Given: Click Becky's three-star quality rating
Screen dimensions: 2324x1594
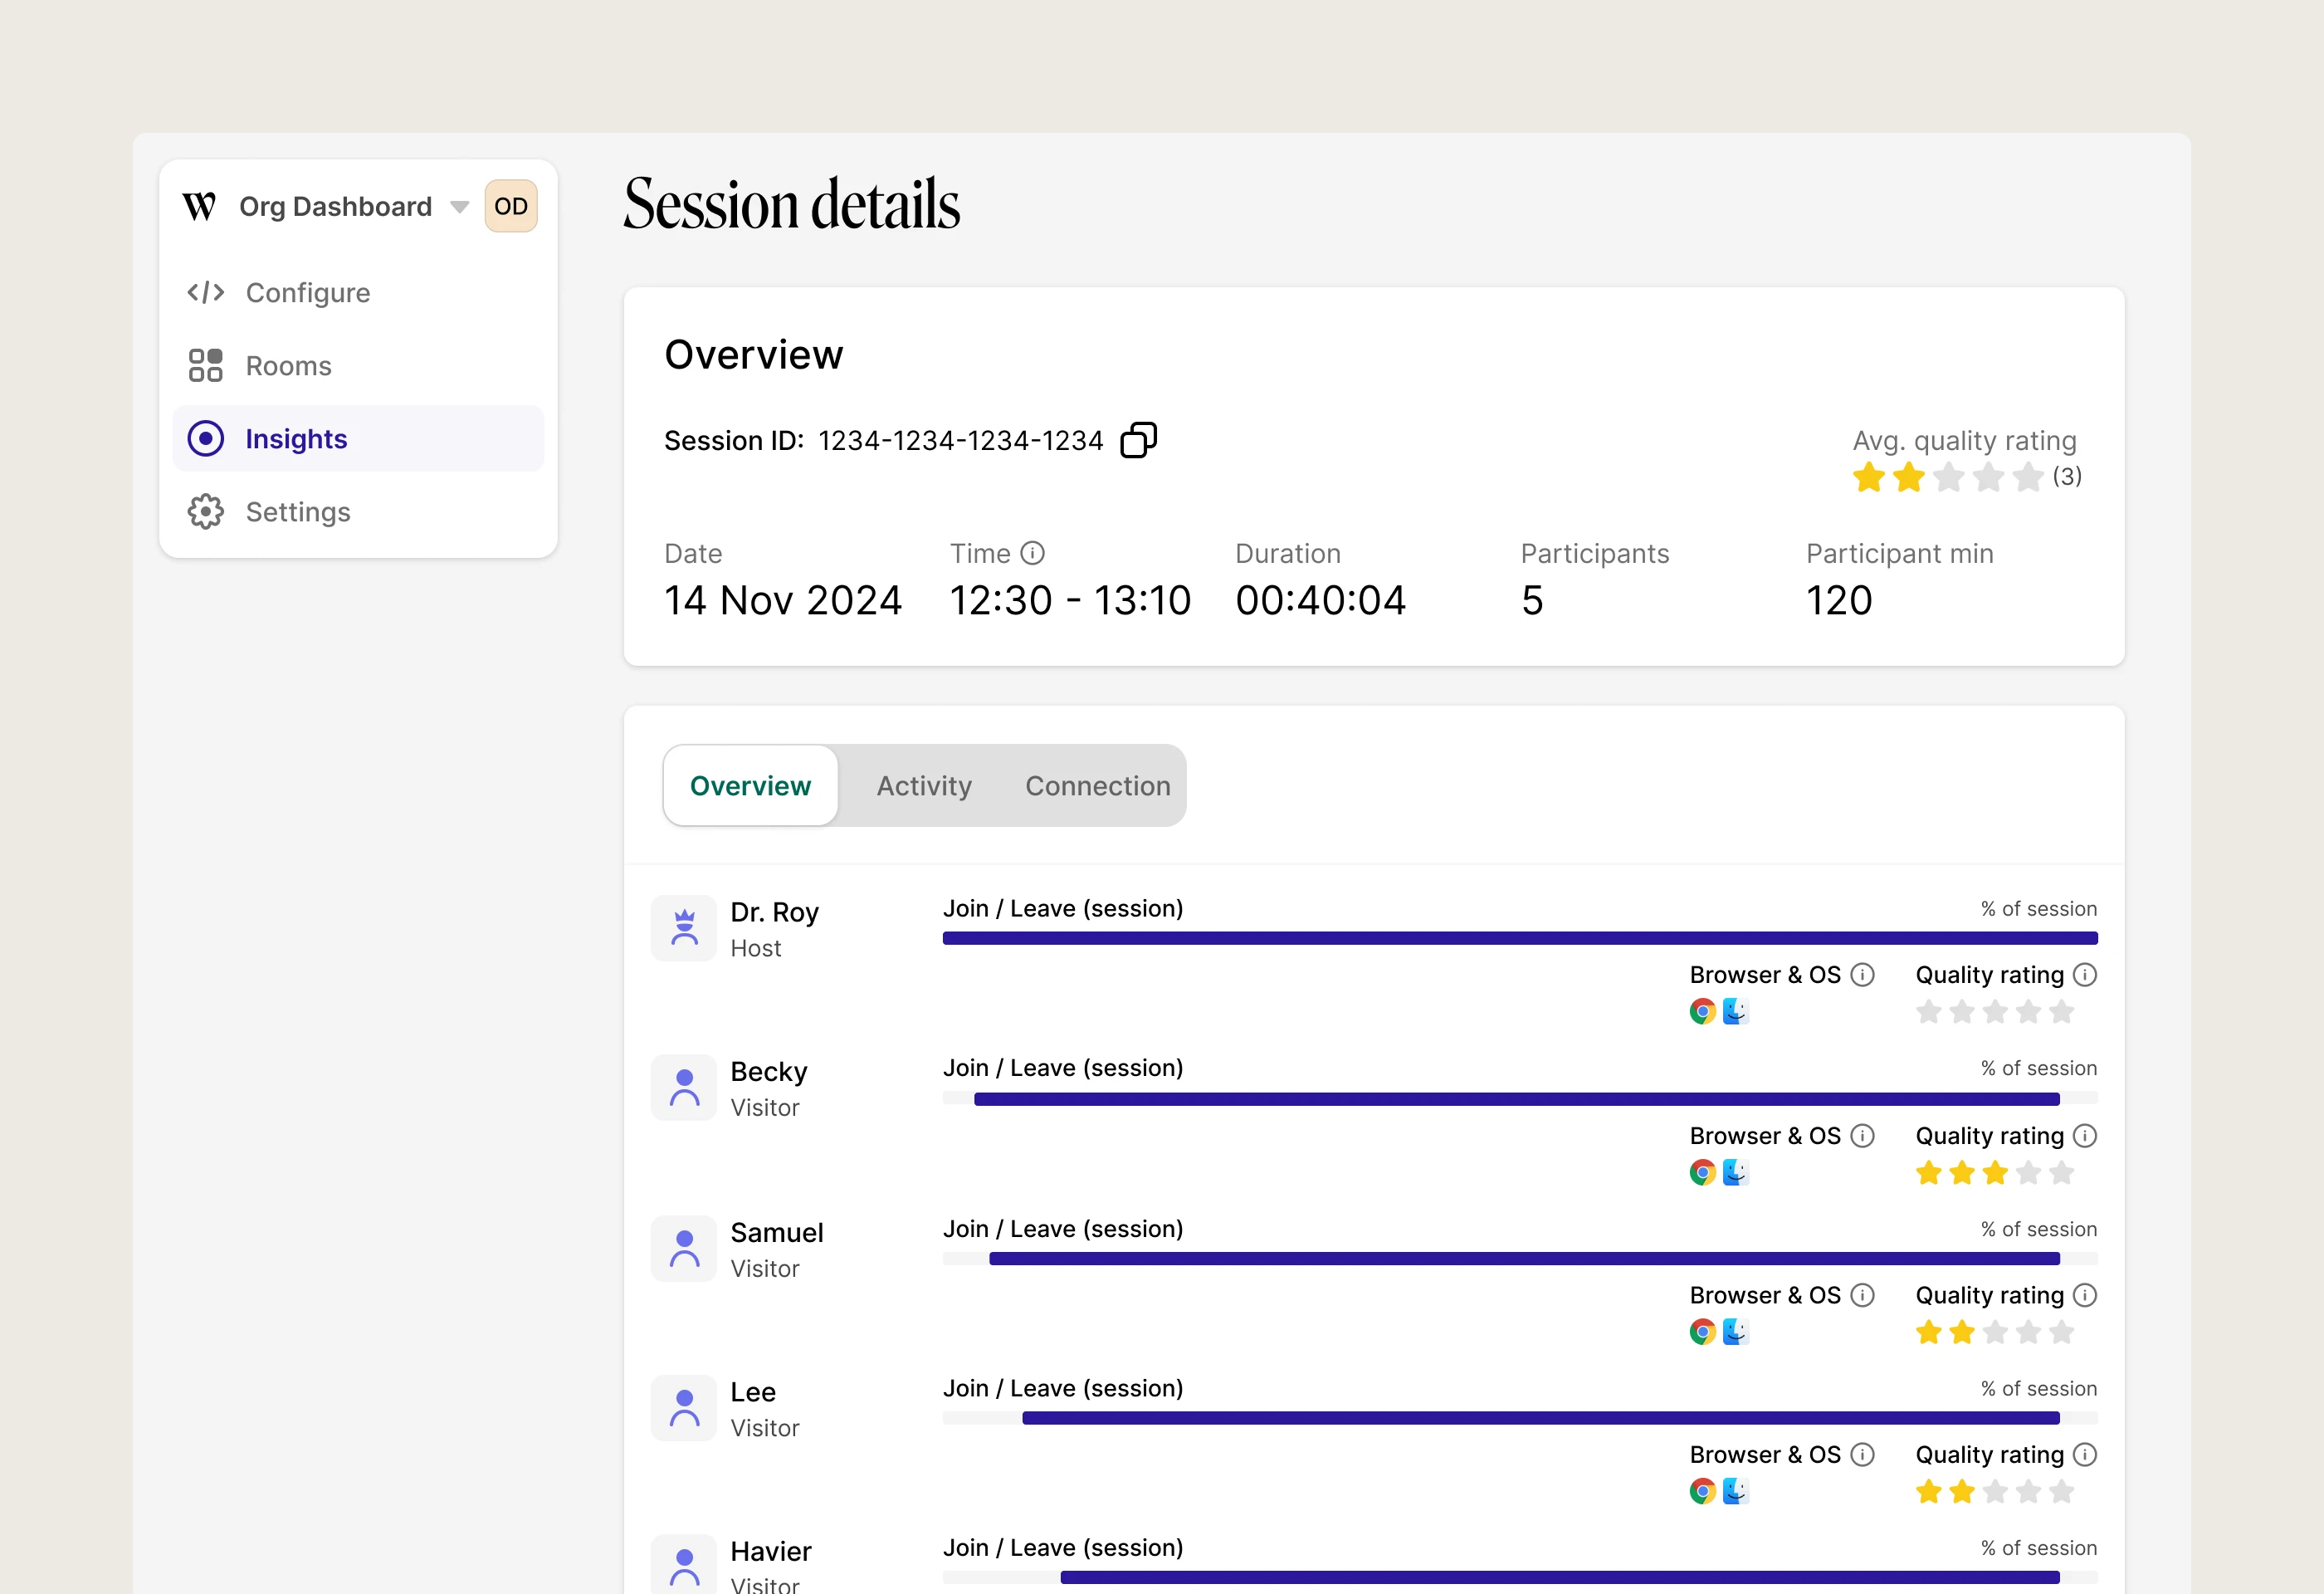Looking at the screenshot, I should pyautogui.click(x=1995, y=1172).
